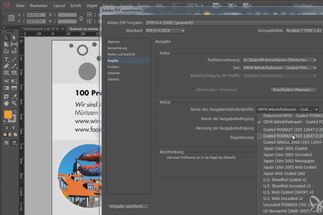
Task: Select the Direct Selection tool (white arrow)
Action: click(14, 38)
